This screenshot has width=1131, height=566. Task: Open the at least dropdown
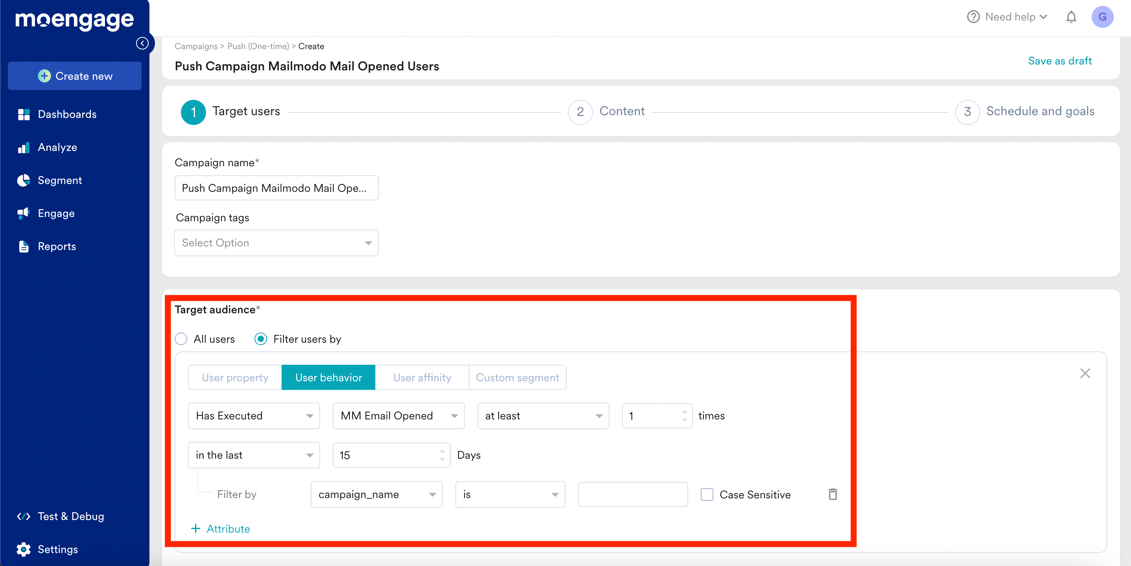[543, 415]
